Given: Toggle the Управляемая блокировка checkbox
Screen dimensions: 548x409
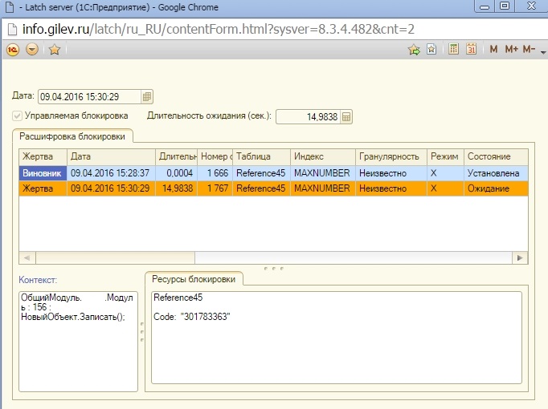Looking at the screenshot, I should (x=18, y=115).
